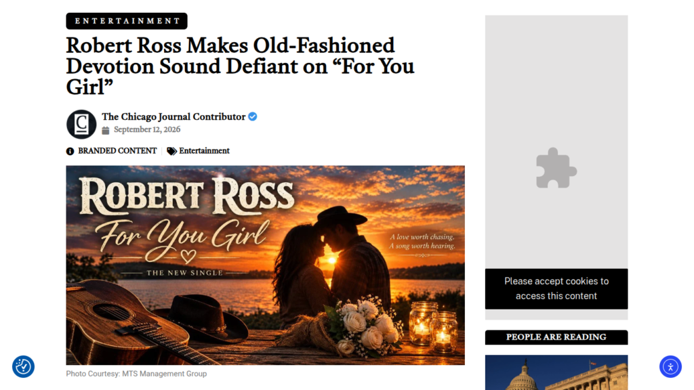
Task: Click the BRANDED CONTENT label
Action: 117,151
